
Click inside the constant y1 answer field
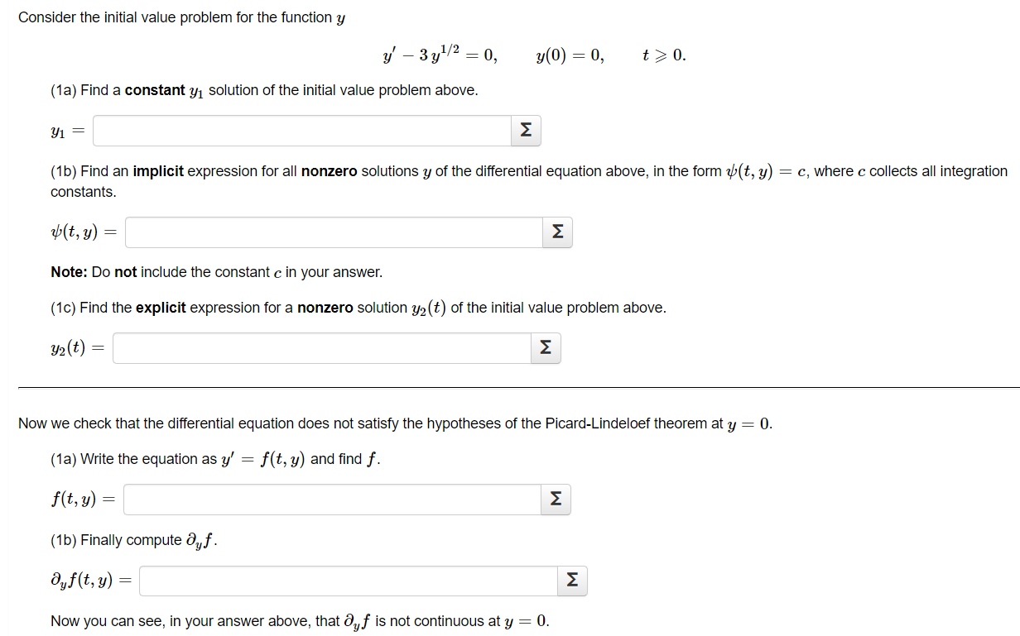coord(301,130)
